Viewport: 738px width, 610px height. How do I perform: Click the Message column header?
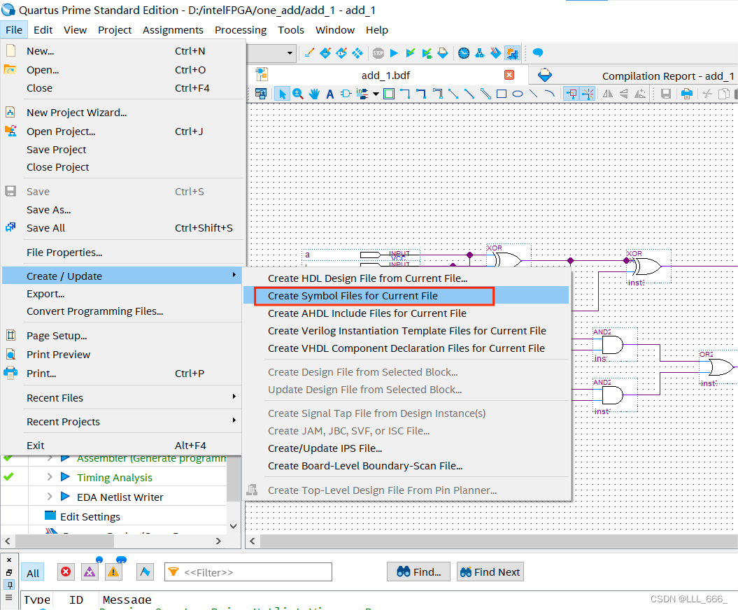127,600
